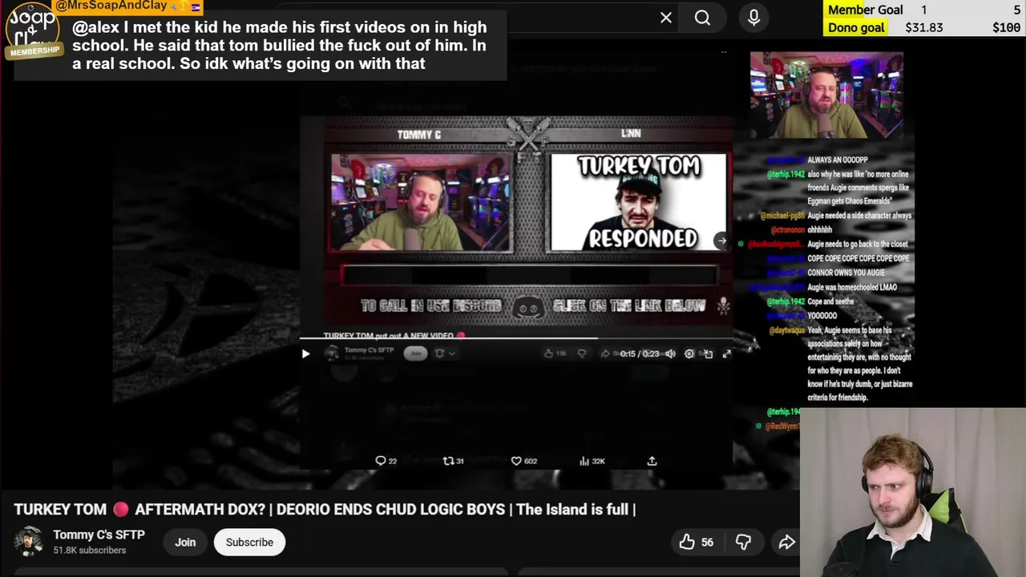
Task: Like the video with thumbs up (56)
Action: tap(697, 543)
